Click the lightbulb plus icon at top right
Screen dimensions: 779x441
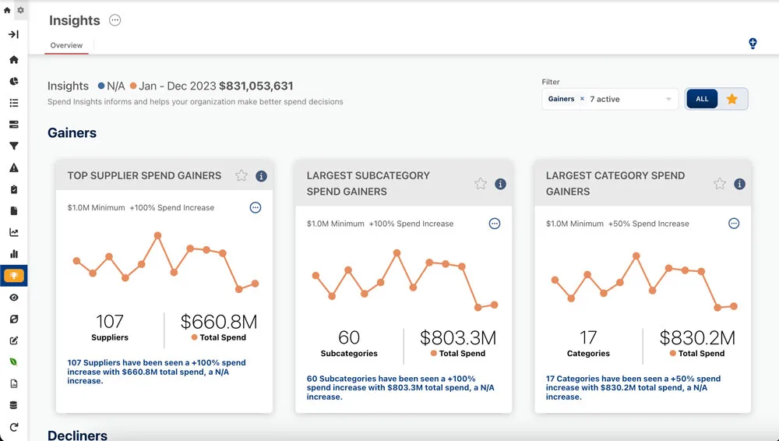point(753,44)
